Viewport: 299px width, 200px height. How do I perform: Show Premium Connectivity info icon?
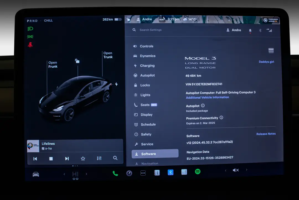point(221,118)
